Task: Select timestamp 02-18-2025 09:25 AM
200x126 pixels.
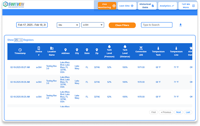Action: [x=20, y=97]
